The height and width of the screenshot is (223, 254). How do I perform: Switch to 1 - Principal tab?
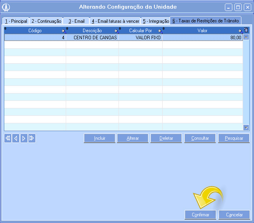(x=16, y=21)
